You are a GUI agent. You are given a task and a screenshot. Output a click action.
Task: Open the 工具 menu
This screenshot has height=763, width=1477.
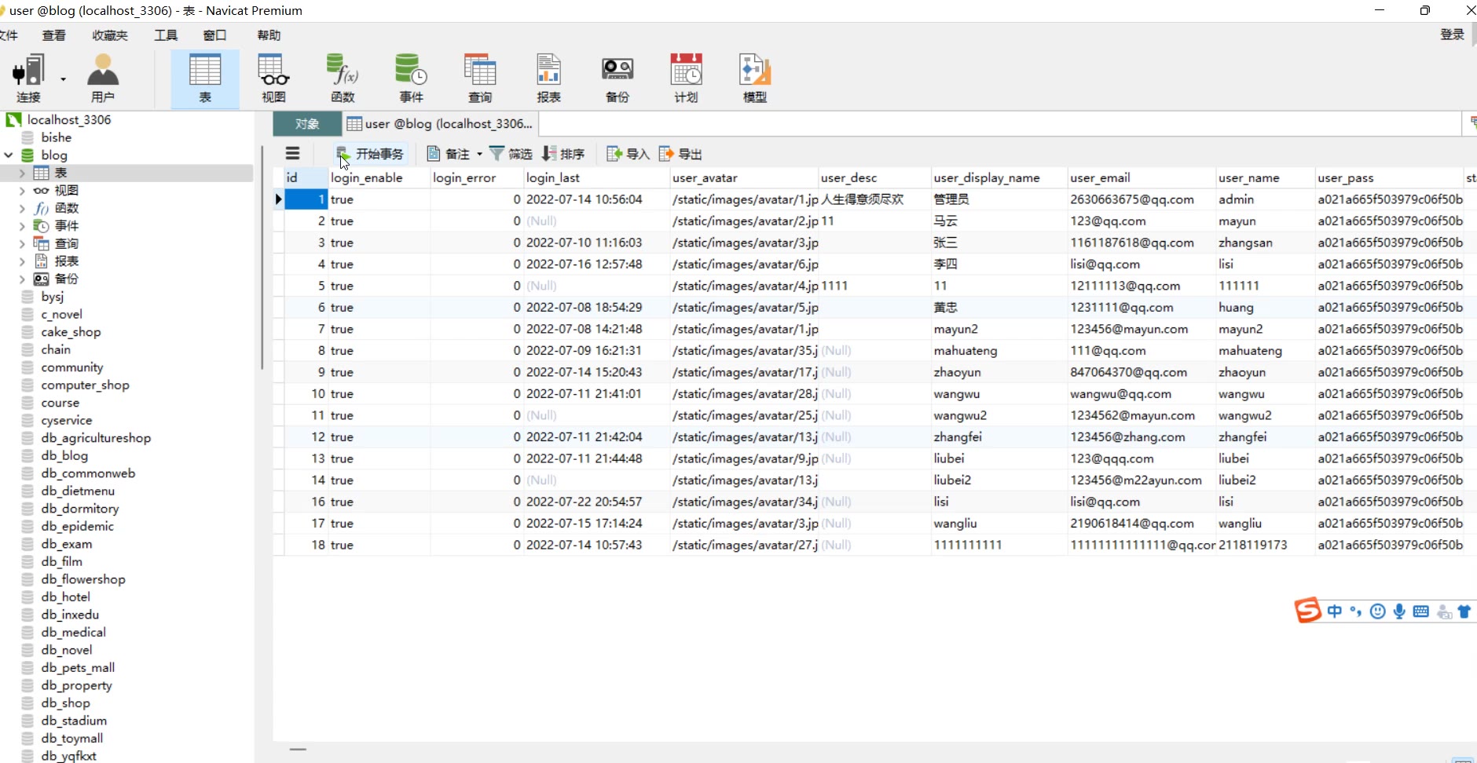click(166, 35)
